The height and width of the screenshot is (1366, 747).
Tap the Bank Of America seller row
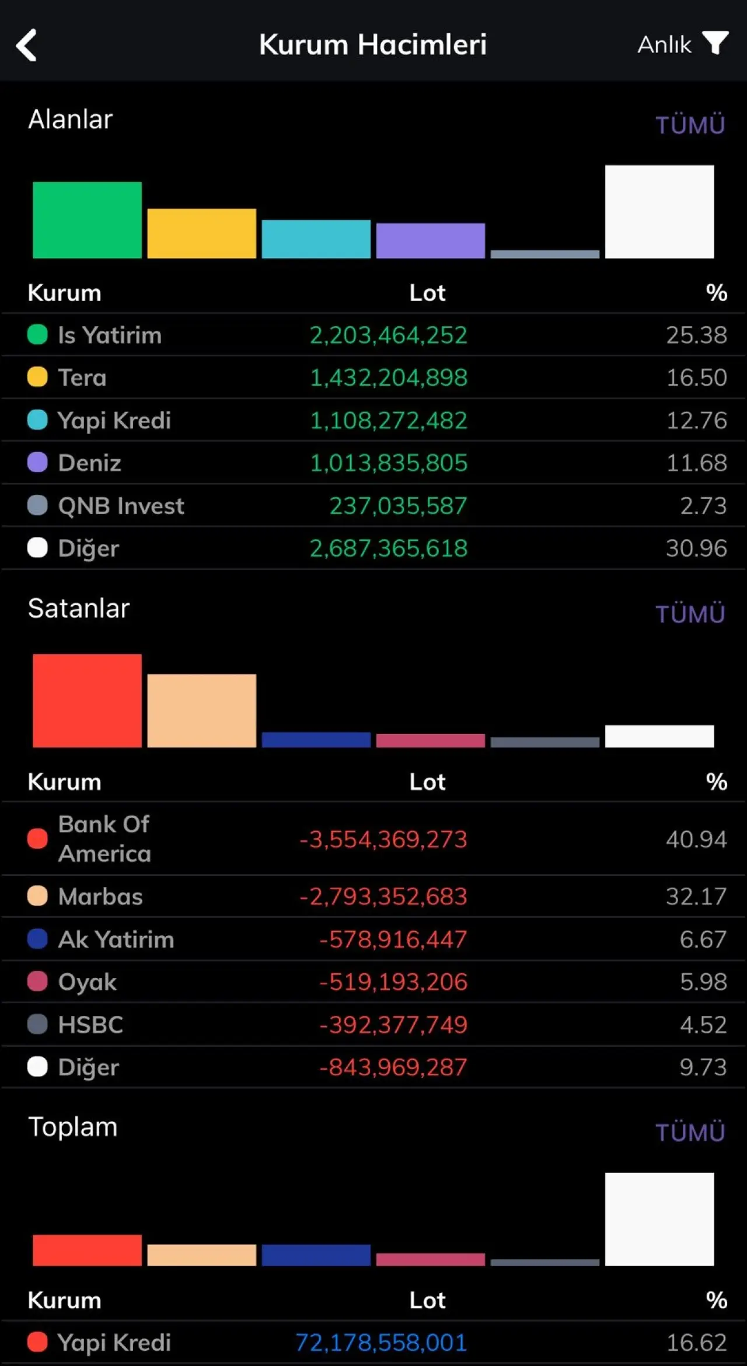pos(373,839)
